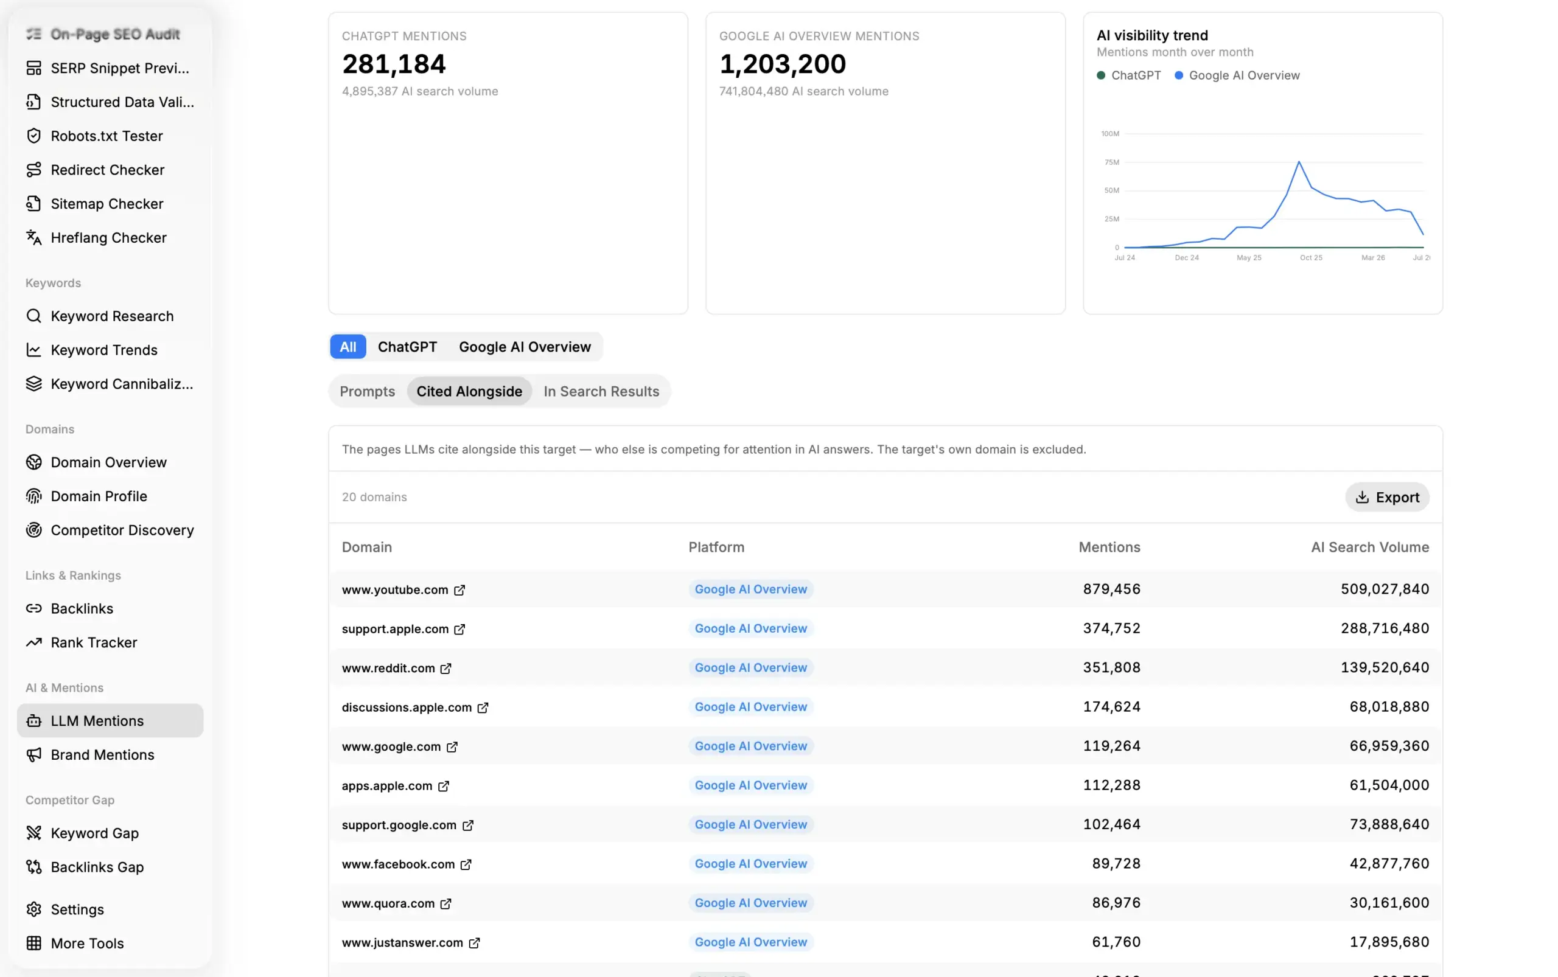
Task: Sort table by Mentions column header
Action: (x=1109, y=547)
